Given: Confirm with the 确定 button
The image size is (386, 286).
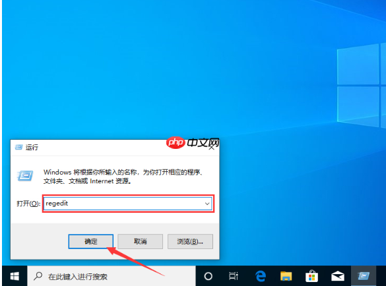Looking at the screenshot, I should pos(91,241).
